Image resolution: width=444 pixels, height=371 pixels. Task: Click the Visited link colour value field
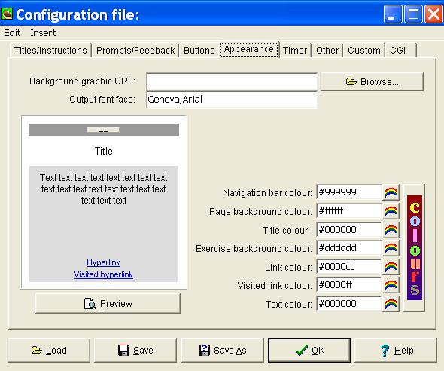click(348, 285)
